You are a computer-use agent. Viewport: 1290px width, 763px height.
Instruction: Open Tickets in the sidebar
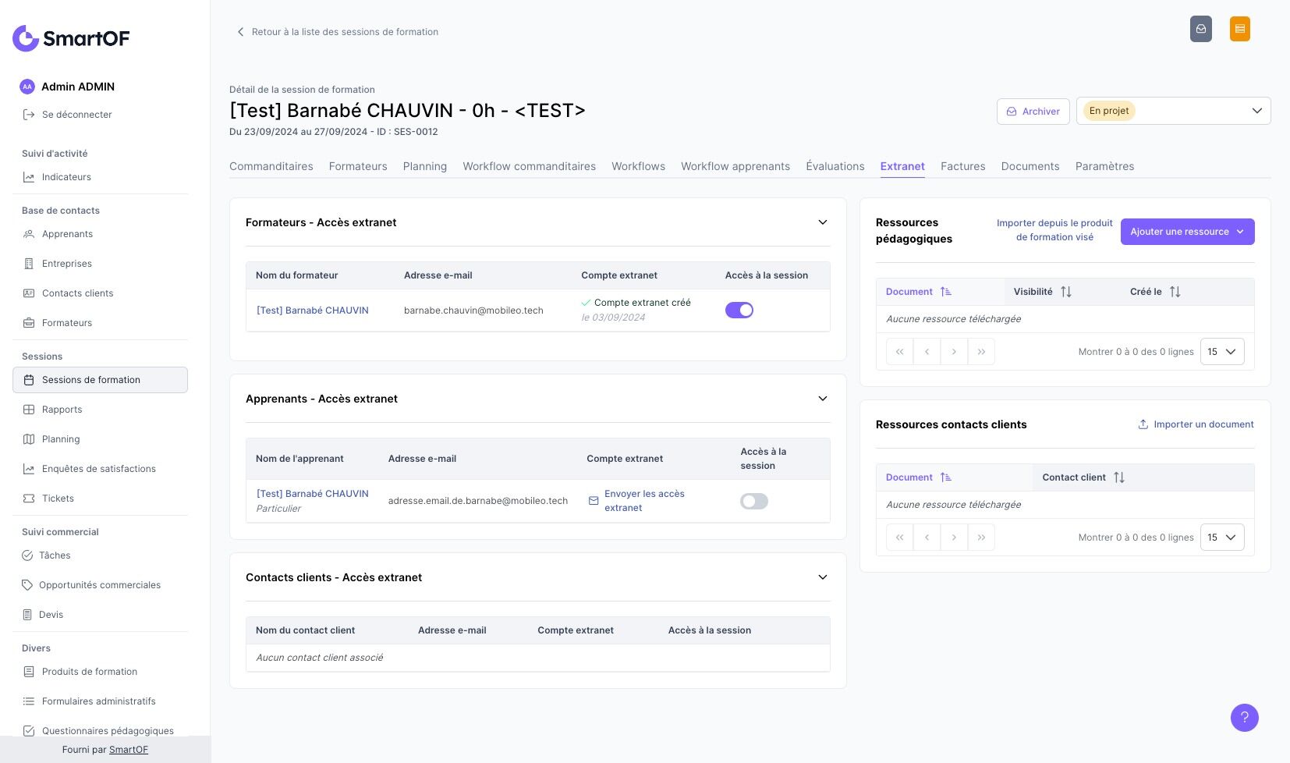click(x=58, y=499)
